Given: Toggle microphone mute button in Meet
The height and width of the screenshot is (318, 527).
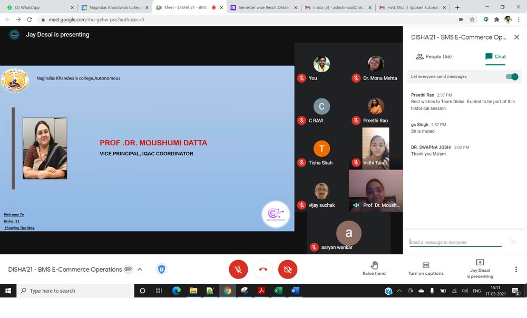Looking at the screenshot, I should pos(238,270).
